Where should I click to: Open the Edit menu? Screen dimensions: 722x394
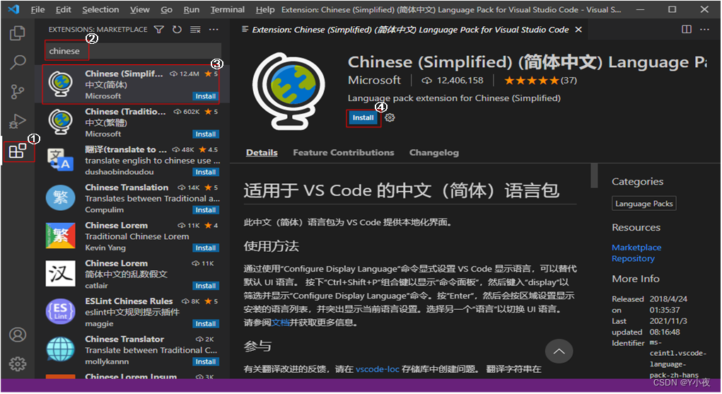pos(63,9)
